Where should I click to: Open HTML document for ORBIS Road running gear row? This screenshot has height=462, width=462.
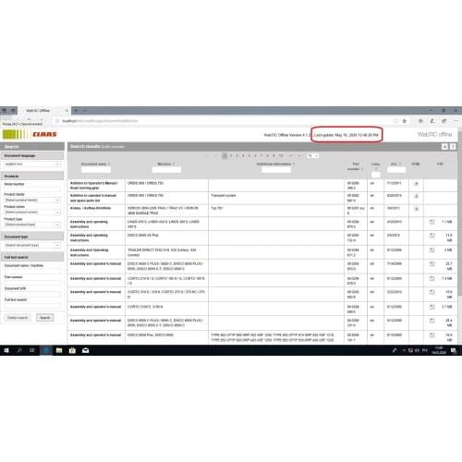click(x=417, y=184)
